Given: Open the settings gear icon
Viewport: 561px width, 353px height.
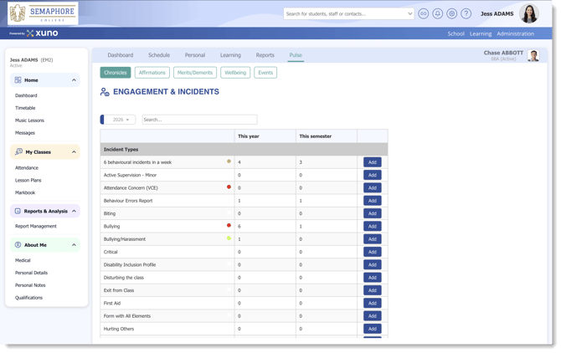Looking at the screenshot, I should point(452,14).
